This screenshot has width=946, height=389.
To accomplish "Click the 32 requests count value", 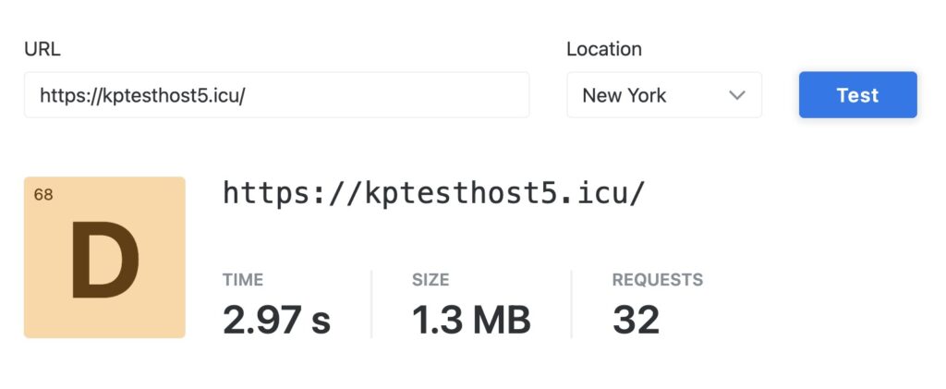I will (636, 320).
